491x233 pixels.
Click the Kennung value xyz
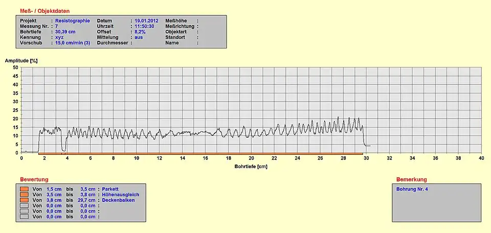pyautogui.click(x=59, y=37)
